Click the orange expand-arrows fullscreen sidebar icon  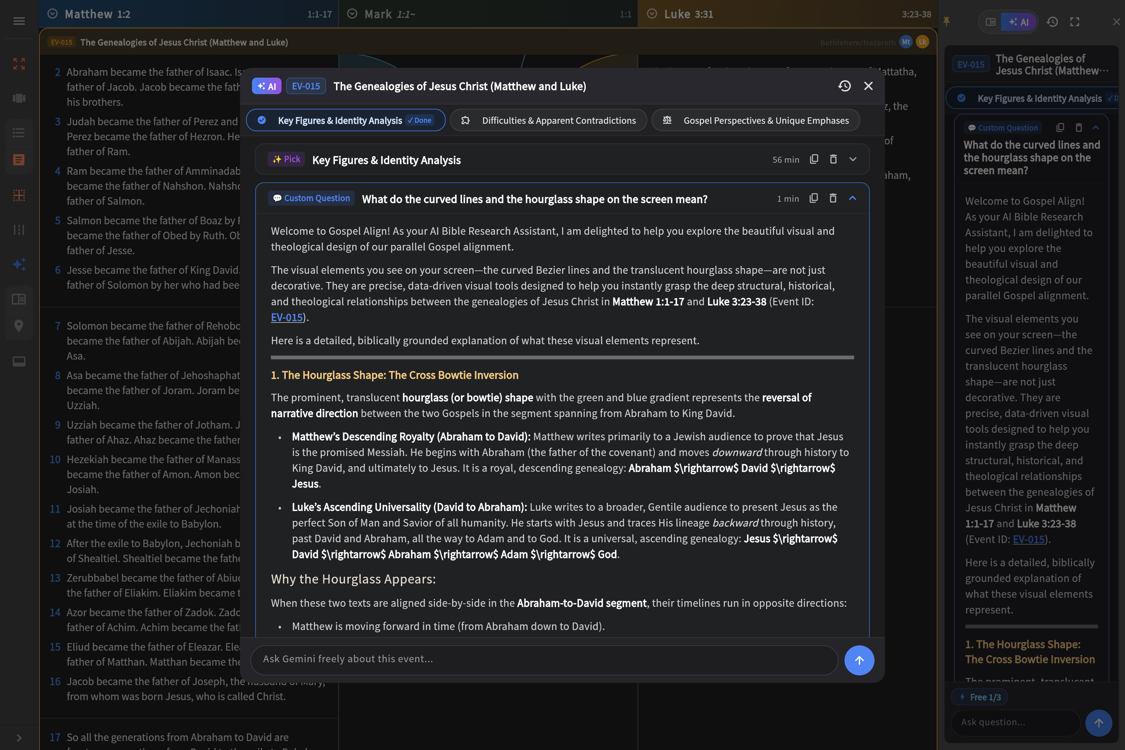[x=19, y=64]
